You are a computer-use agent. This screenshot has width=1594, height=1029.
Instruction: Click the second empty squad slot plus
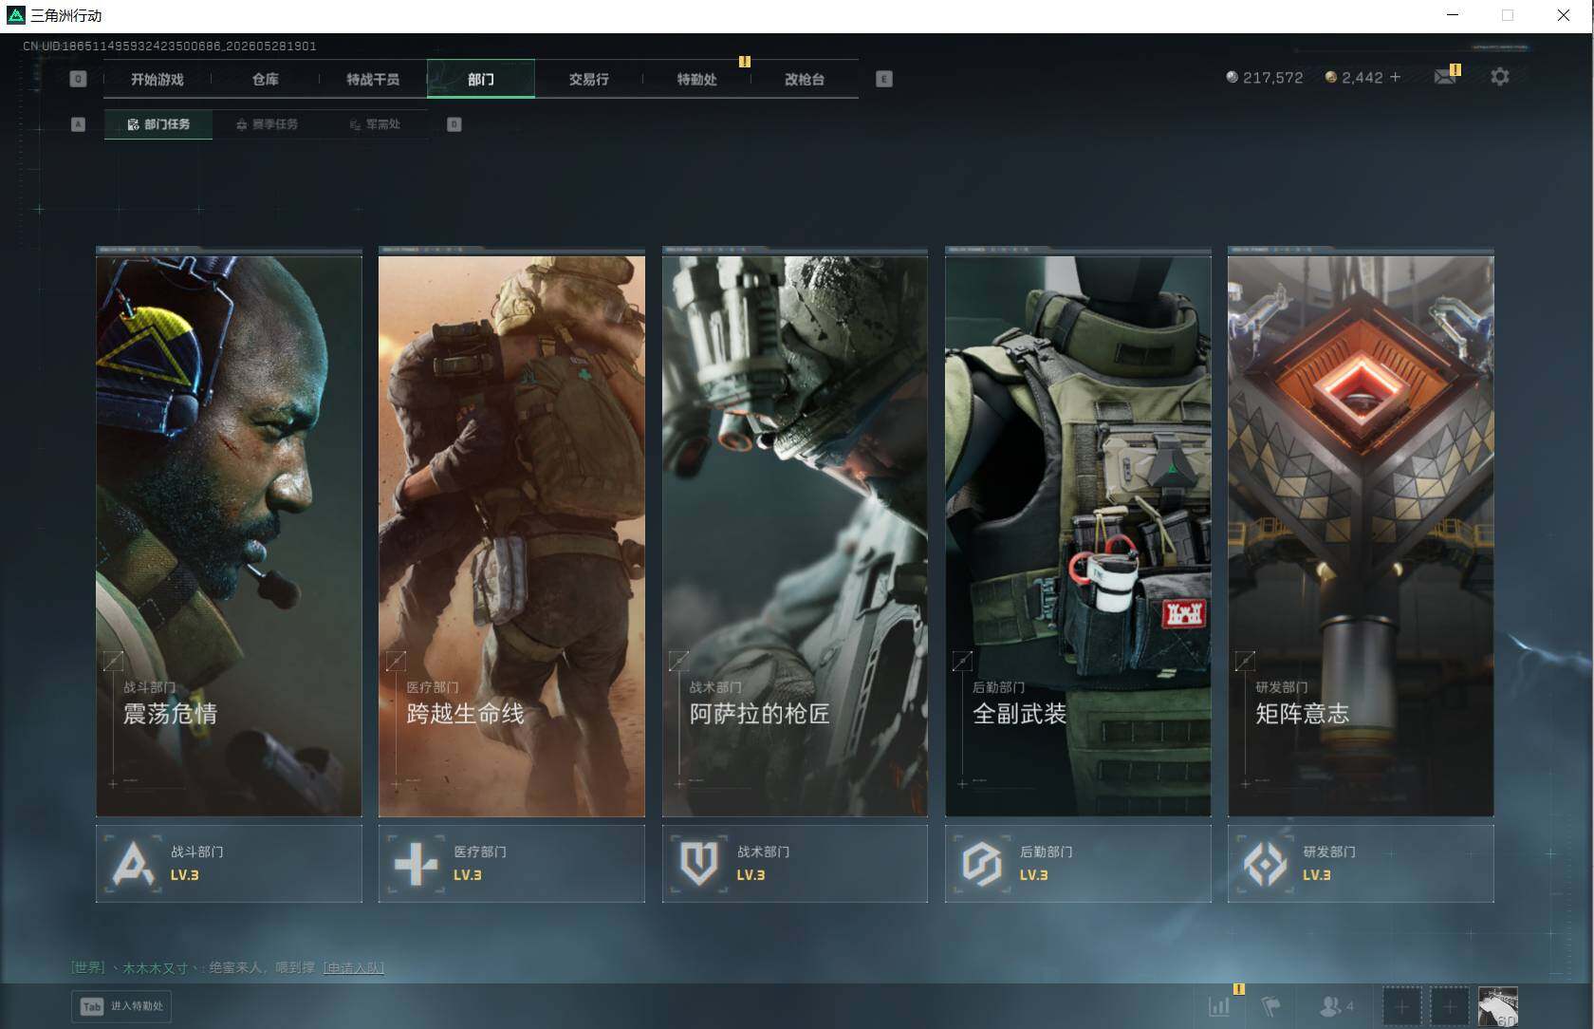coord(1449,1006)
